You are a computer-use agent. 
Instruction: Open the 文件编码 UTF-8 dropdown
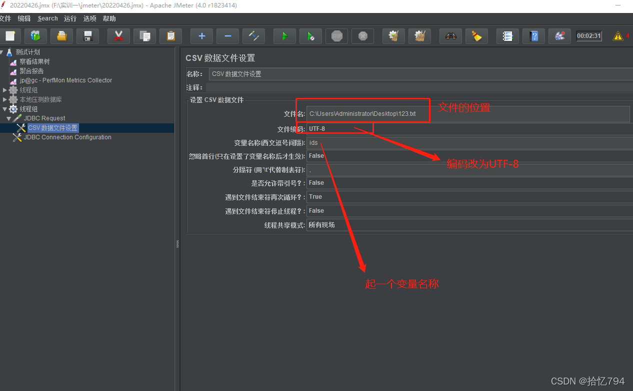(469, 129)
